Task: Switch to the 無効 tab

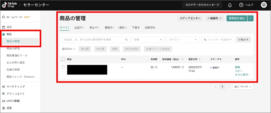Action: click(123, 27)
